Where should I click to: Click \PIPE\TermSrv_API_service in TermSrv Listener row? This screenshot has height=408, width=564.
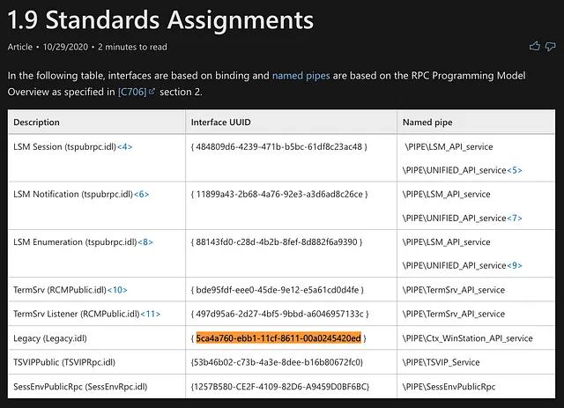[454, 314]
